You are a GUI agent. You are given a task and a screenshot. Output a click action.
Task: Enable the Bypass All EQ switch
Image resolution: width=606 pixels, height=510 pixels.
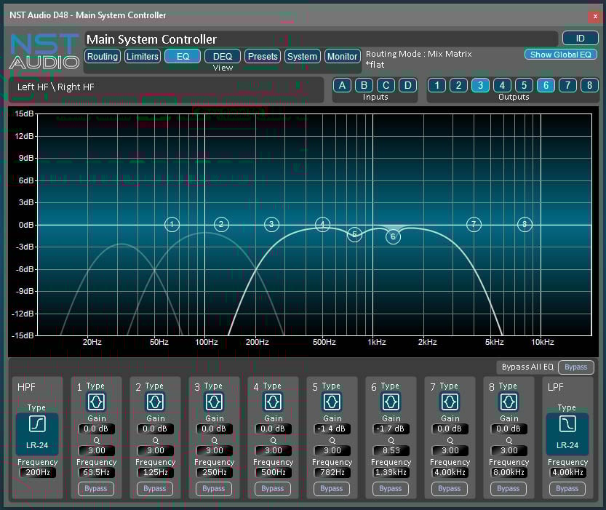tap(575, 367)
